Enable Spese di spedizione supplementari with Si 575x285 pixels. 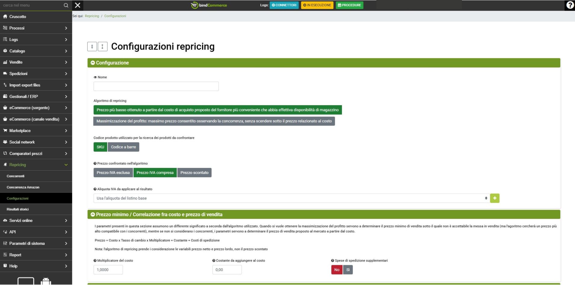(x=348, y=270)
